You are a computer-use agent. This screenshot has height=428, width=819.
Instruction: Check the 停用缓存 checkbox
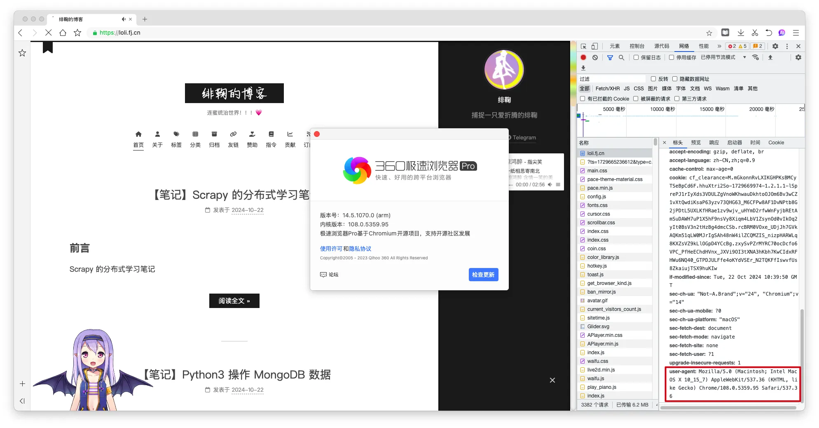672,57
